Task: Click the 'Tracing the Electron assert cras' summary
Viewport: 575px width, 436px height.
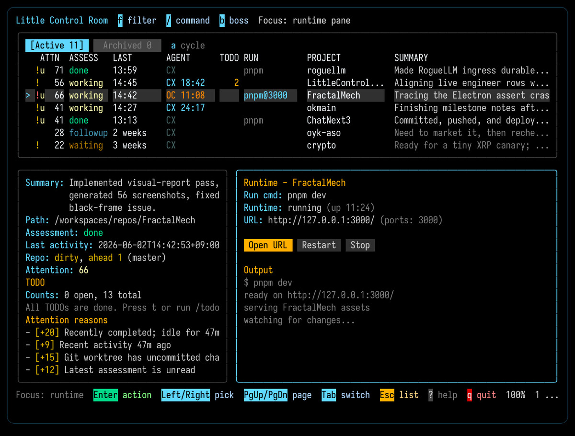Action: click(x=472, y=95)
